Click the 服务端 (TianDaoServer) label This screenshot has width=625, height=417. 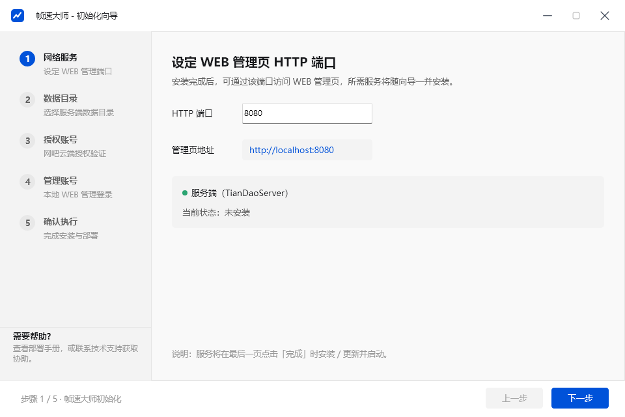coord(240,193)
